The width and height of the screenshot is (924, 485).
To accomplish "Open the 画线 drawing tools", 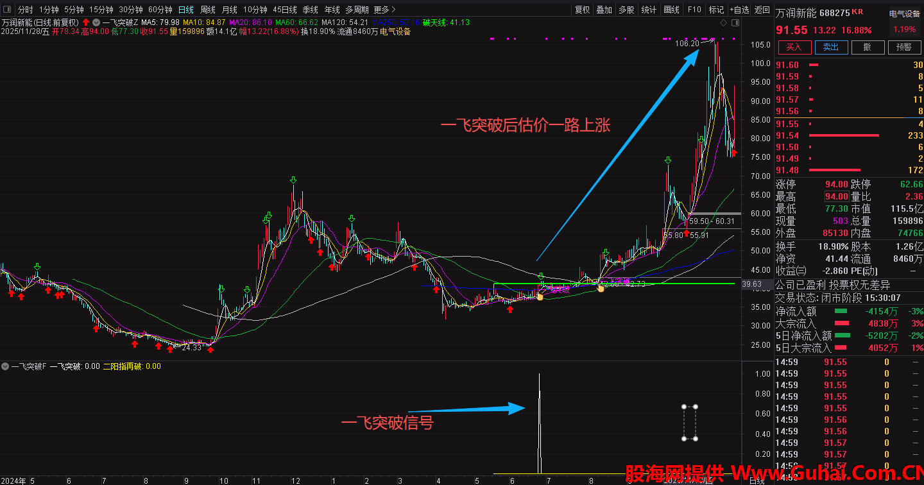I will [x=671, y=10].
